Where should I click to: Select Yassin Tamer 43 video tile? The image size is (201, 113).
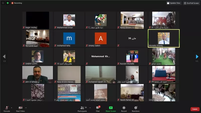tap(132, 93)
